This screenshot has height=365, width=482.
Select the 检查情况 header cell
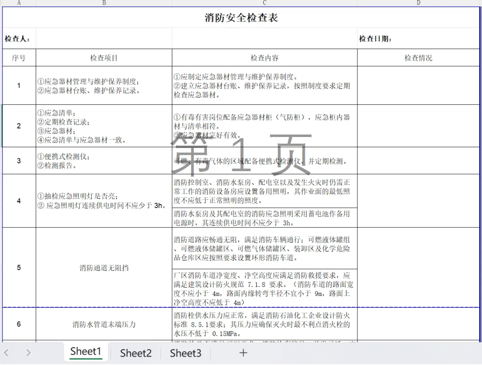click(x=418, y=58)
